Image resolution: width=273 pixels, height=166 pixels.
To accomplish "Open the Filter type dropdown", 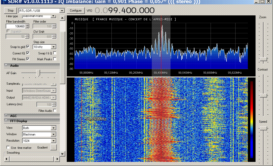I will click(53, 16).
